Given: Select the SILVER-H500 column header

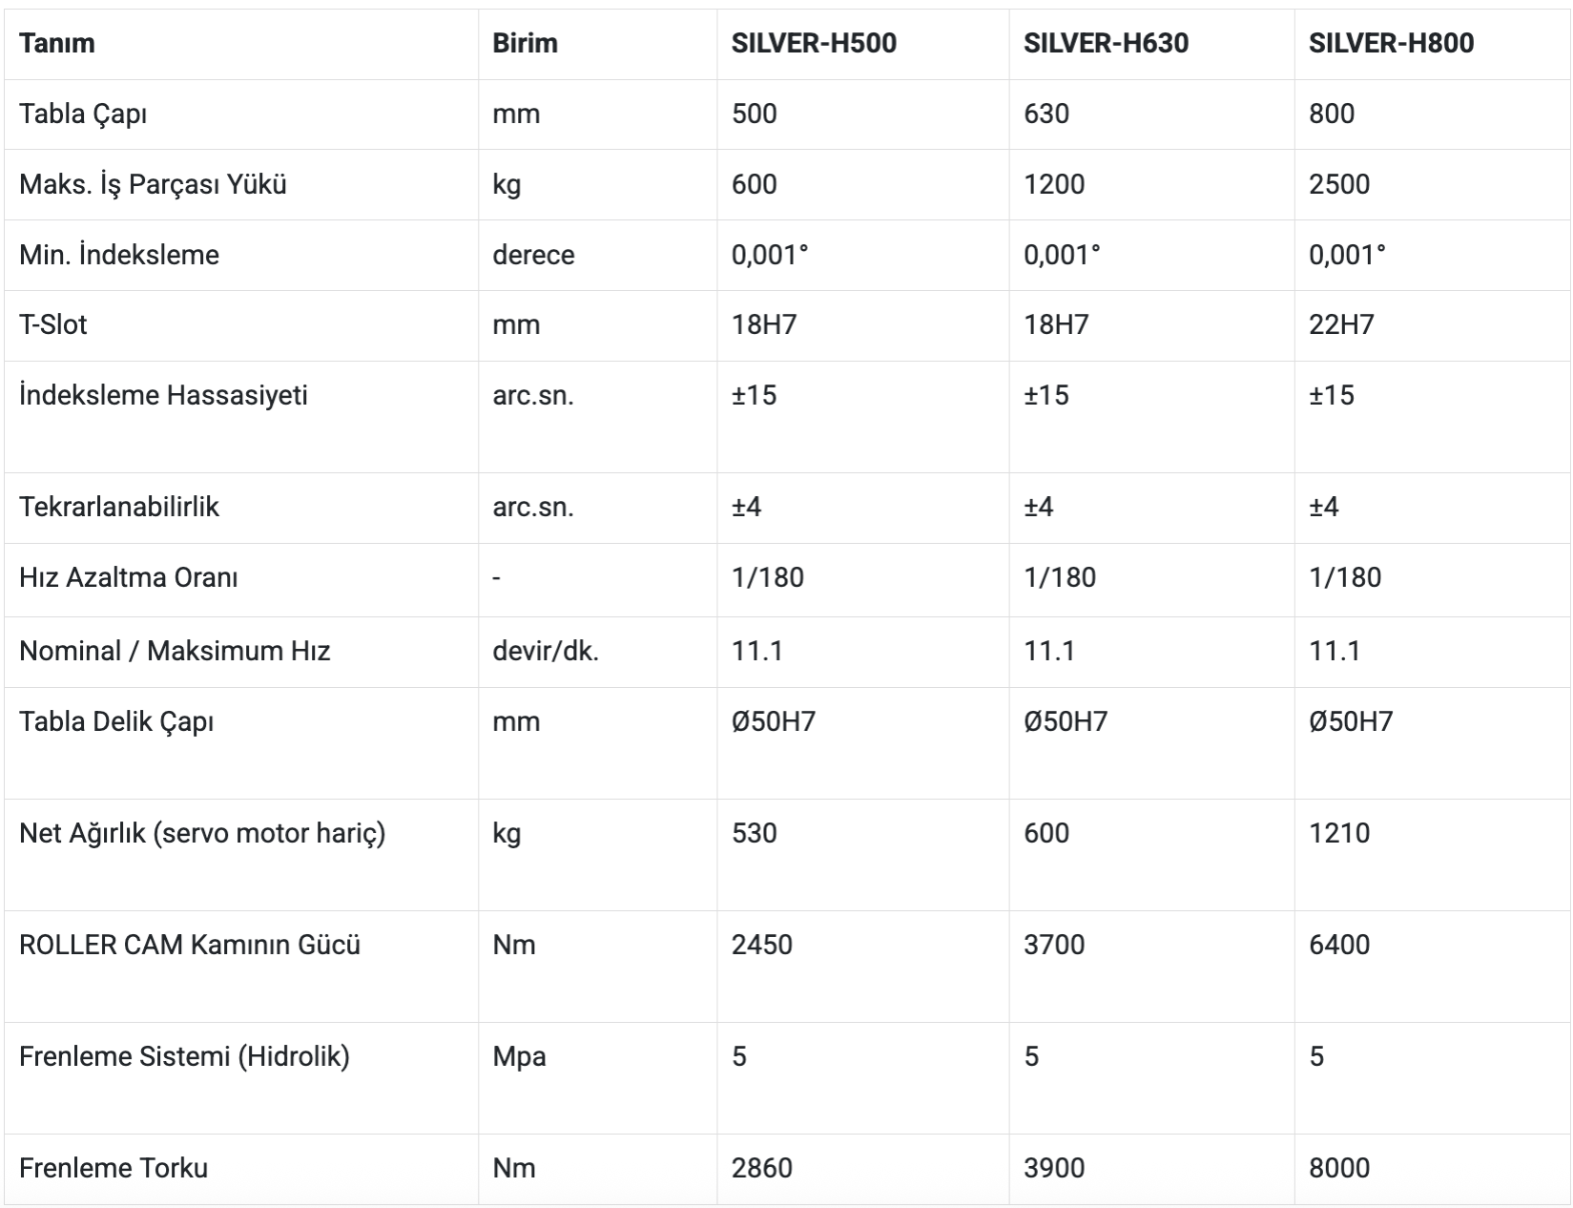Looking at the screenshot, I should point(814,44).
